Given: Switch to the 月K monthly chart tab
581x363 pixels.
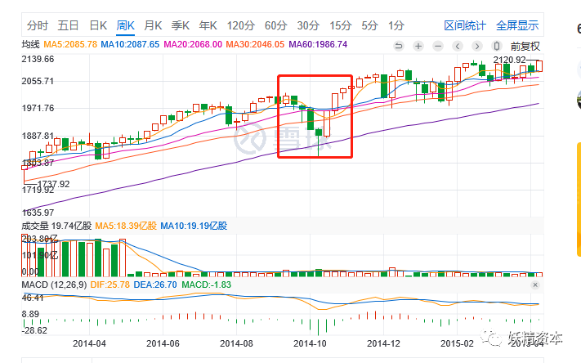Looking at the screenshot, I should (x=153, y=25).
